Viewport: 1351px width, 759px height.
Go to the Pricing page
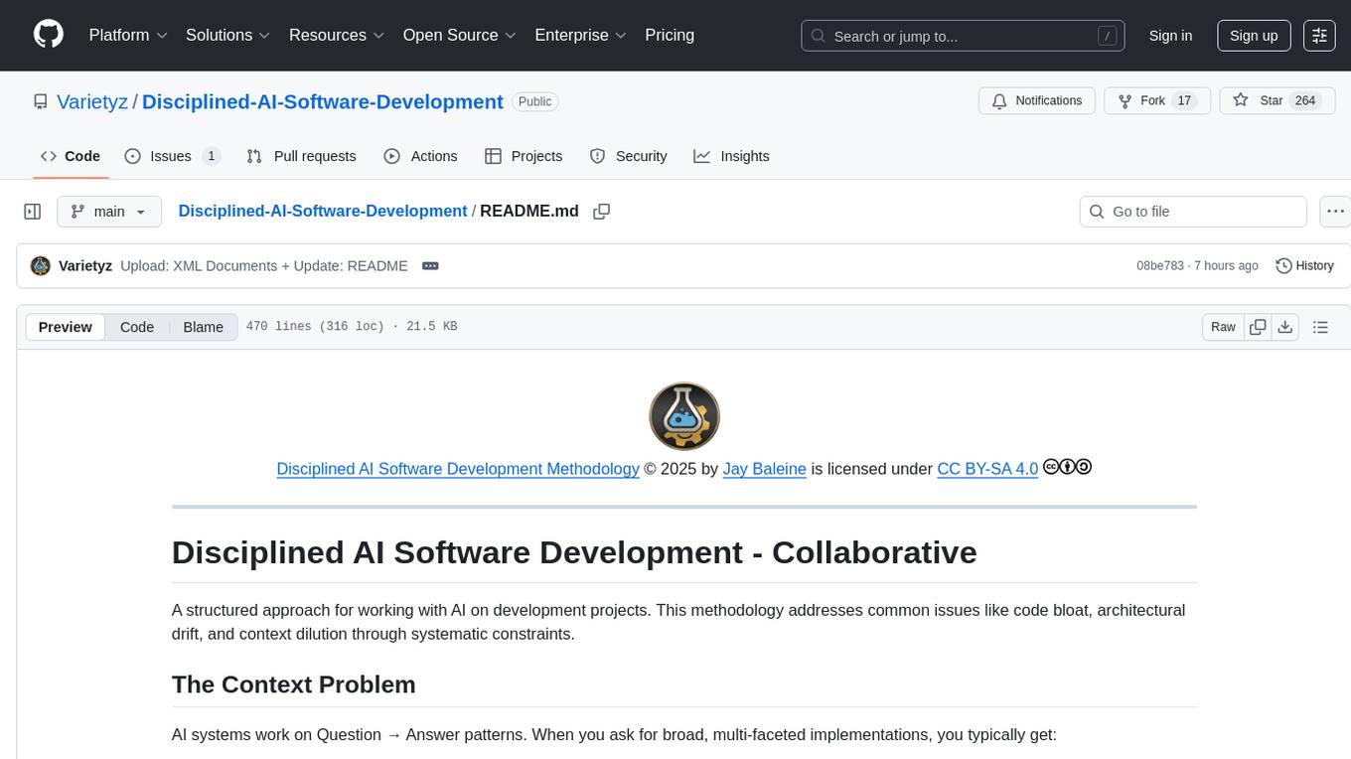tap(670, 35)
